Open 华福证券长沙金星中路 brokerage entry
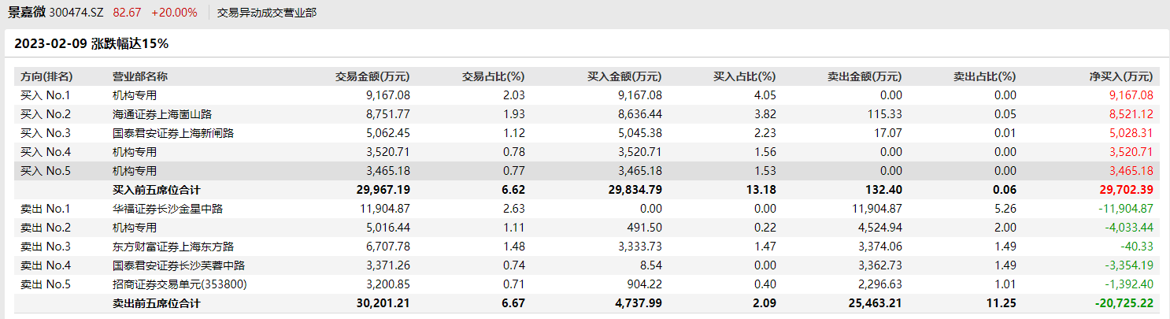Screen dimensions: 1170x319 coord(168,209)
